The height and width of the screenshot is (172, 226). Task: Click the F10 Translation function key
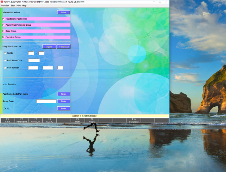pos(134,120)
